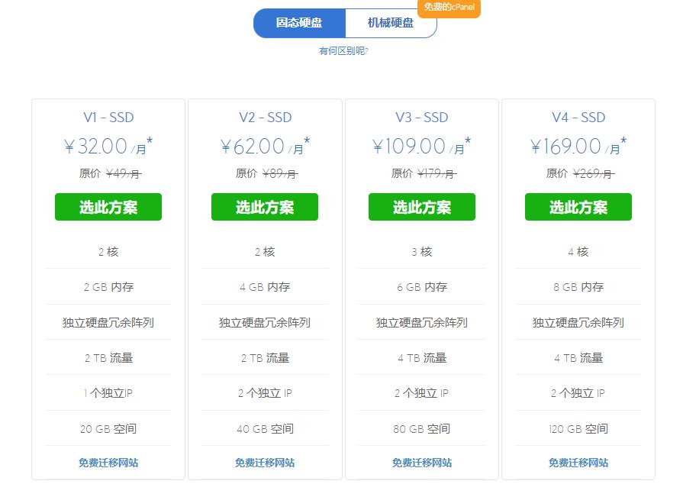The width and height of the screenshot is (683, 484).
Task: Open the 有何区别呢? link
Action: (x=344, y=51)
